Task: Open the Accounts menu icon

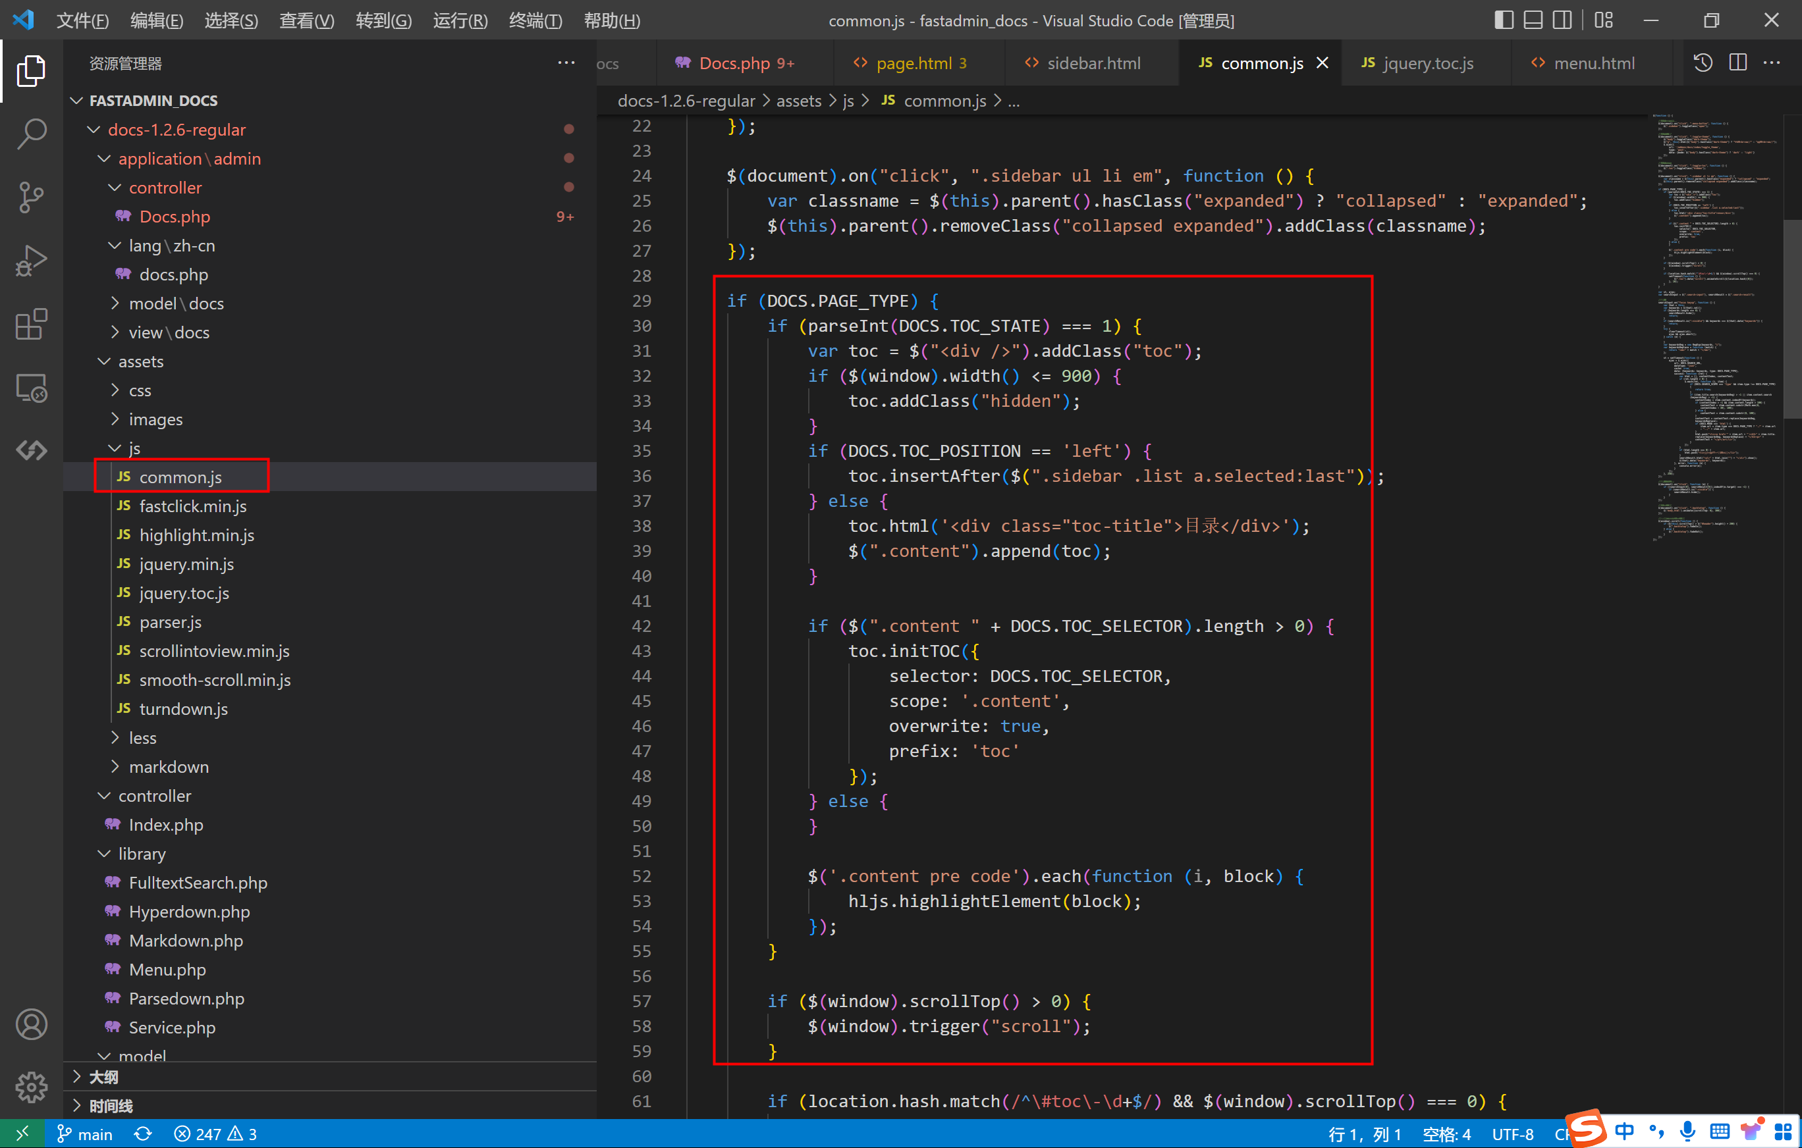Action: pos(31,1025)
